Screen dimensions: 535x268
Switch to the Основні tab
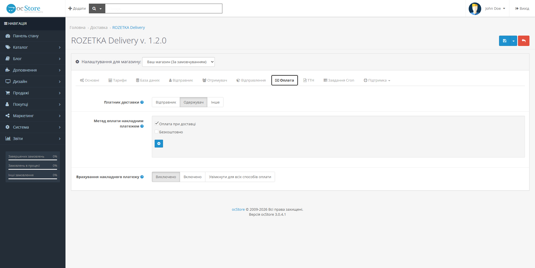point(89,80)
